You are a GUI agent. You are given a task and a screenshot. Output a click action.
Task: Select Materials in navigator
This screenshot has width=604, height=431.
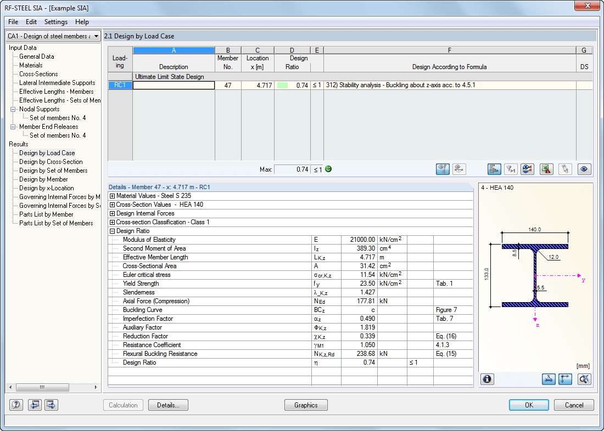[x=31, y=65]
